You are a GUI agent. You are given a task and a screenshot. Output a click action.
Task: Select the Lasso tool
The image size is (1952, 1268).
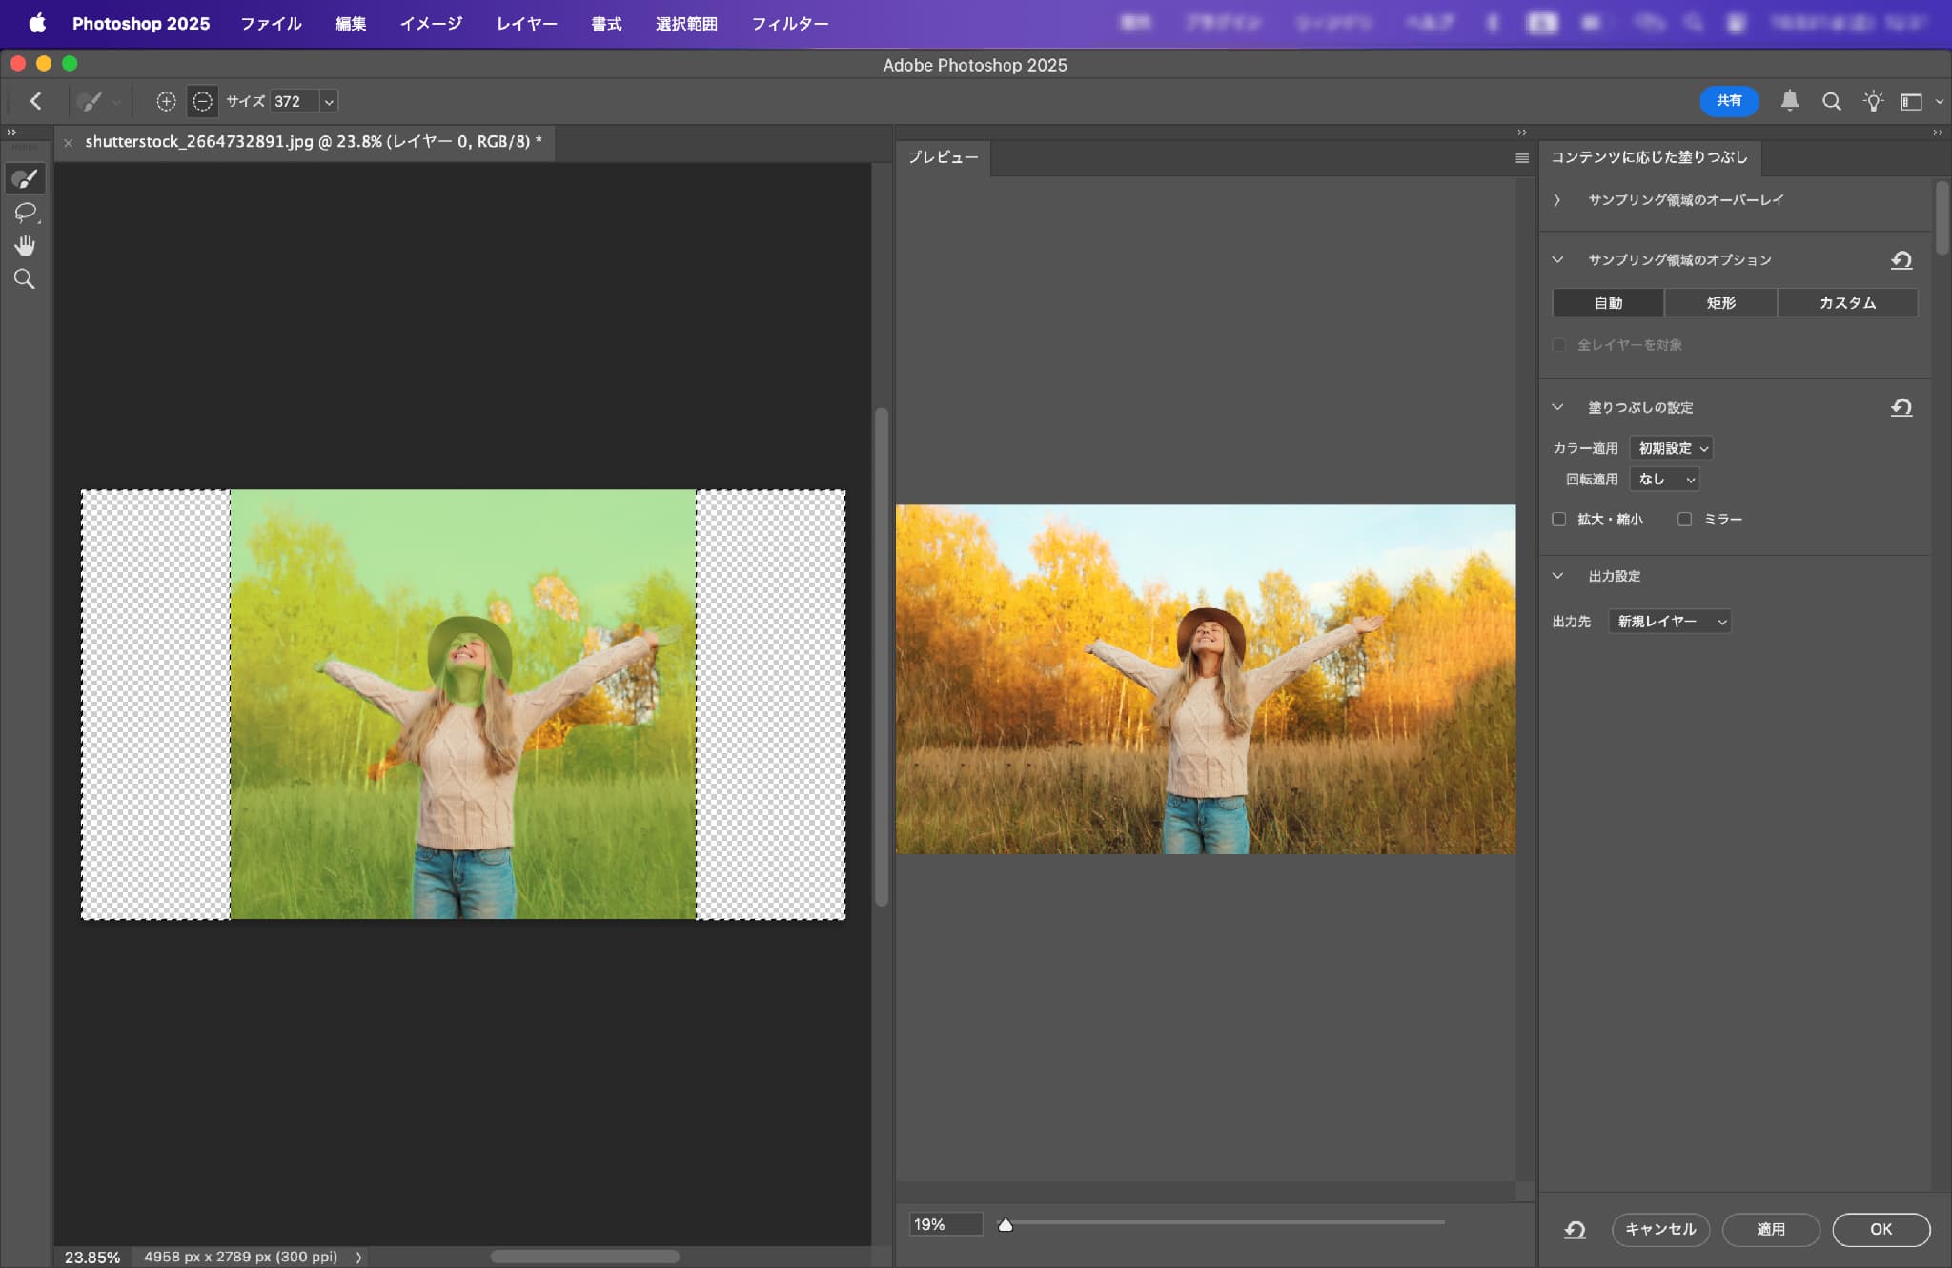coord(25,212)
